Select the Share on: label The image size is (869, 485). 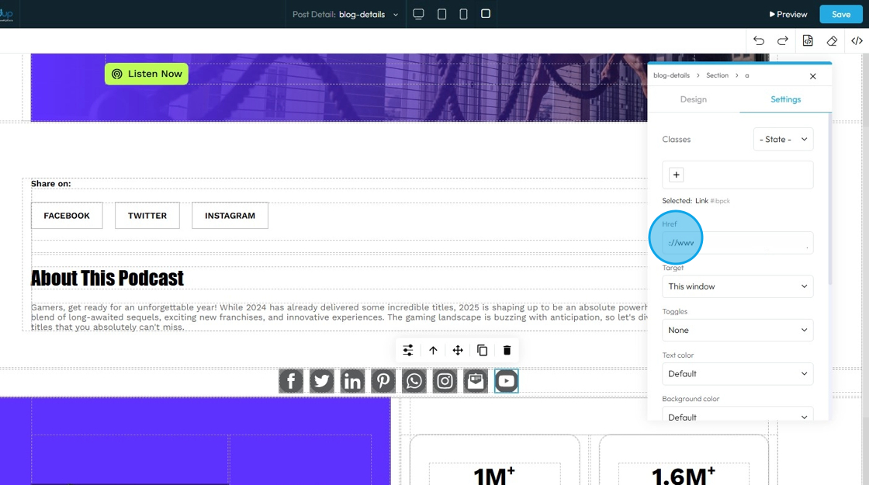click(50, 184)
